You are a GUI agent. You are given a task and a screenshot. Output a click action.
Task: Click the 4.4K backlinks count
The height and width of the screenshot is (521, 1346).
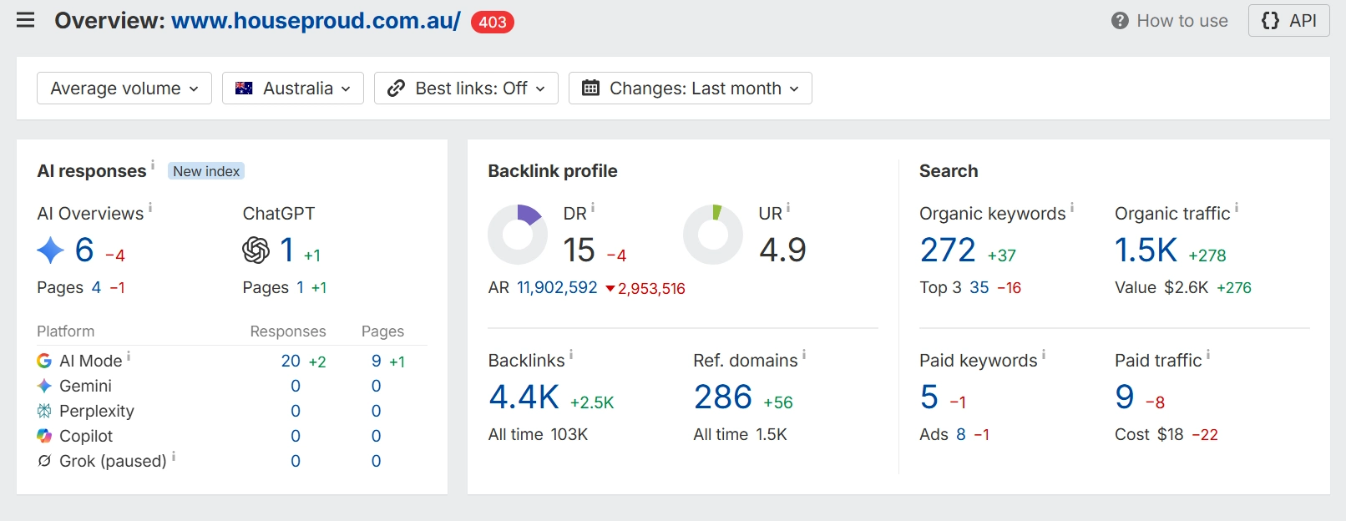click(524, 397)
